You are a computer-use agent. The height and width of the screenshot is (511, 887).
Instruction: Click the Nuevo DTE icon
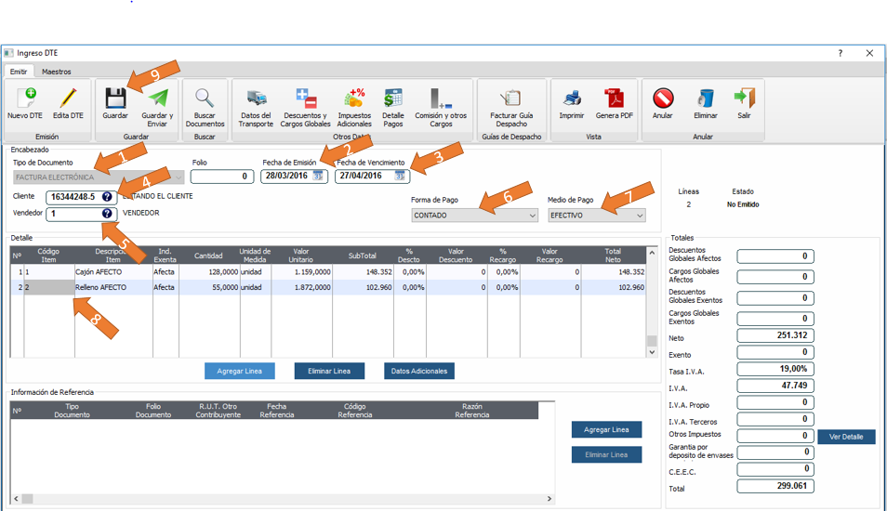click(25, 98)
